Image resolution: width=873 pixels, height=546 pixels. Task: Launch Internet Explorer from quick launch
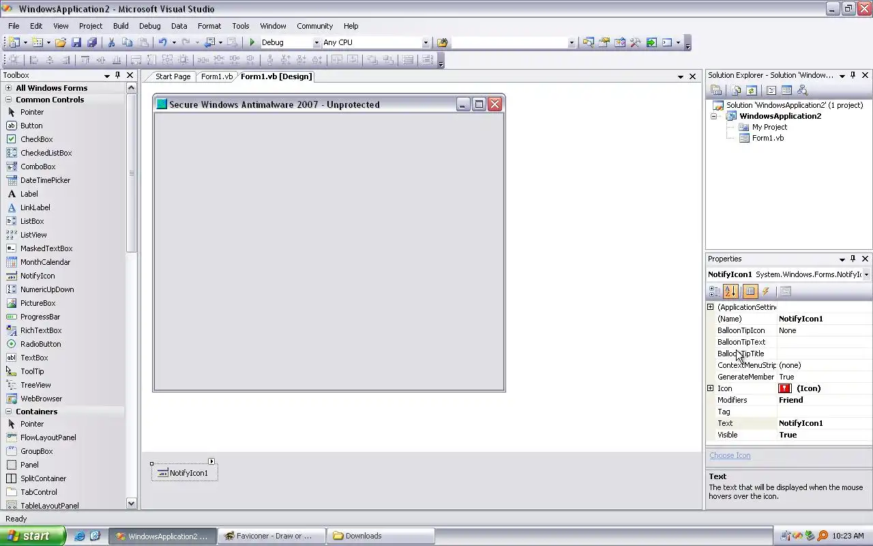tap(80, 536)
